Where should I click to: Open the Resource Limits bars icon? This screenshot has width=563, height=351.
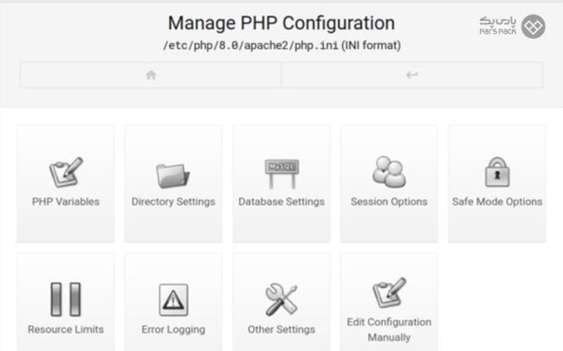tap(66, 299)
